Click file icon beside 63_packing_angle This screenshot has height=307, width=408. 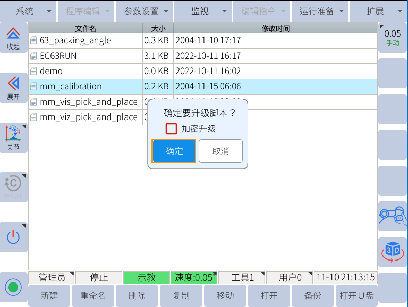click(33, 40)
